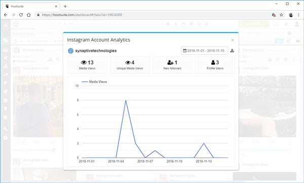Select the New followers metric card

(x=172, y=65)
